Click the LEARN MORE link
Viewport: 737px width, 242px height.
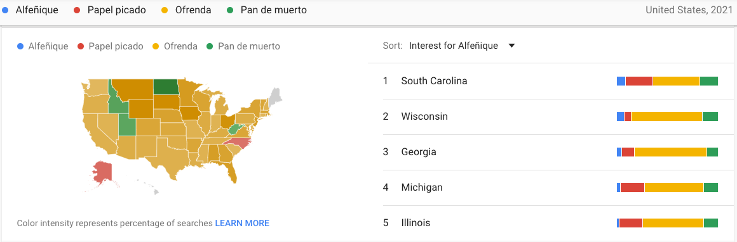[242, 223]
